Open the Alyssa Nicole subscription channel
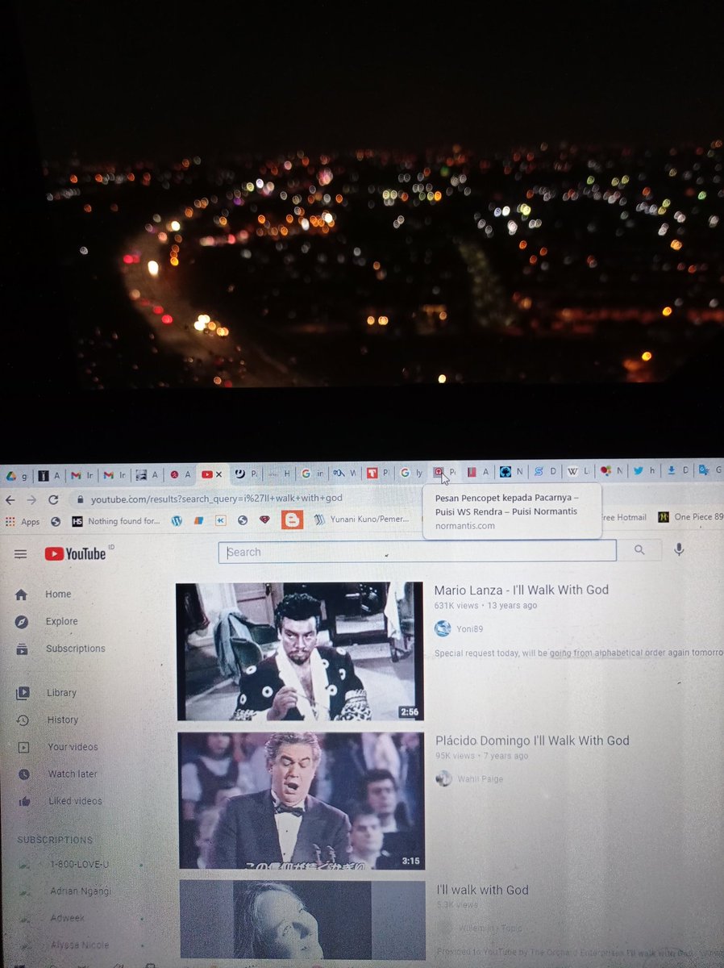 pos(81,945)
